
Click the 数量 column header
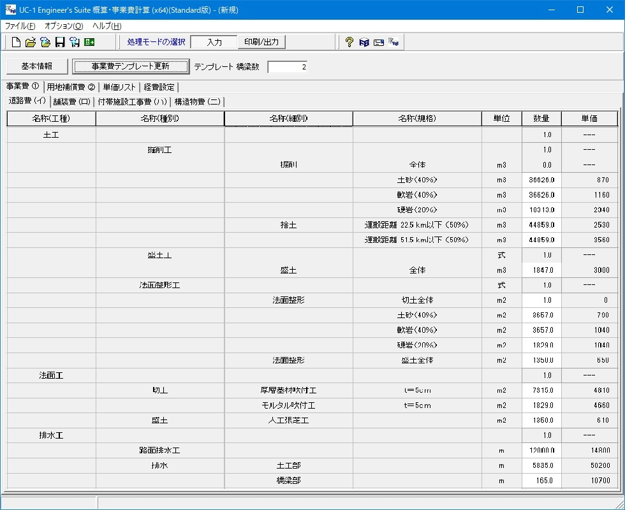coord(541,119)
